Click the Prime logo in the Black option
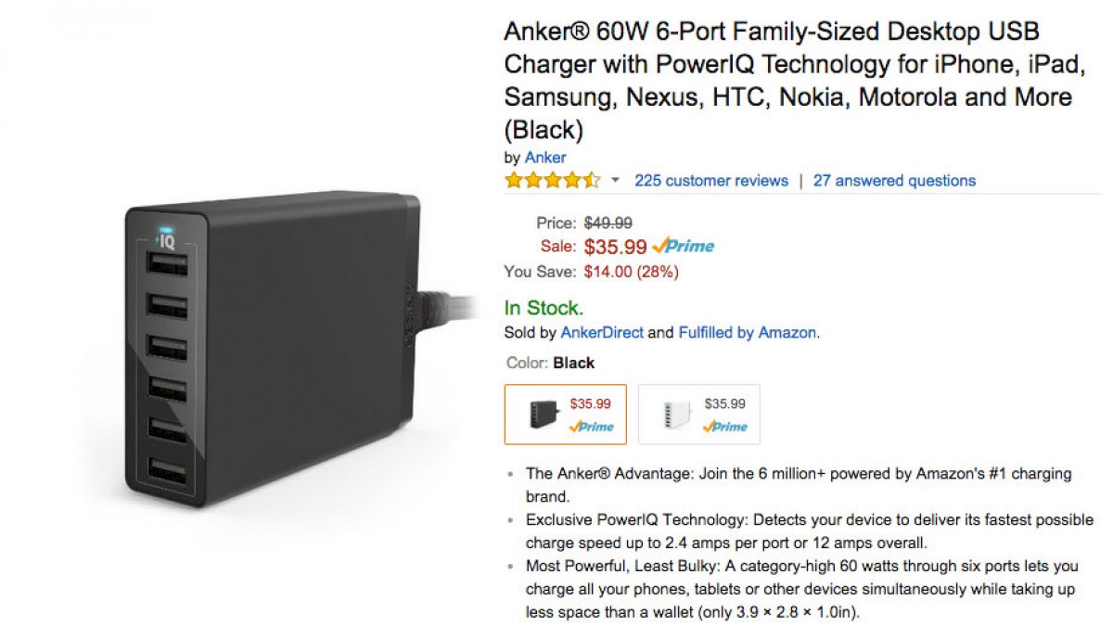 click(592, 427)
